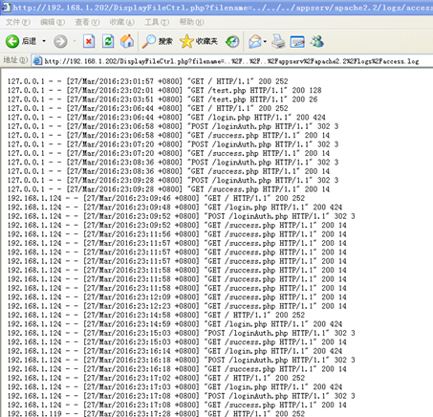Screen dimensions: 433x417
Task: Expand the Mail dropdown arrow
Action: point(265,41)
